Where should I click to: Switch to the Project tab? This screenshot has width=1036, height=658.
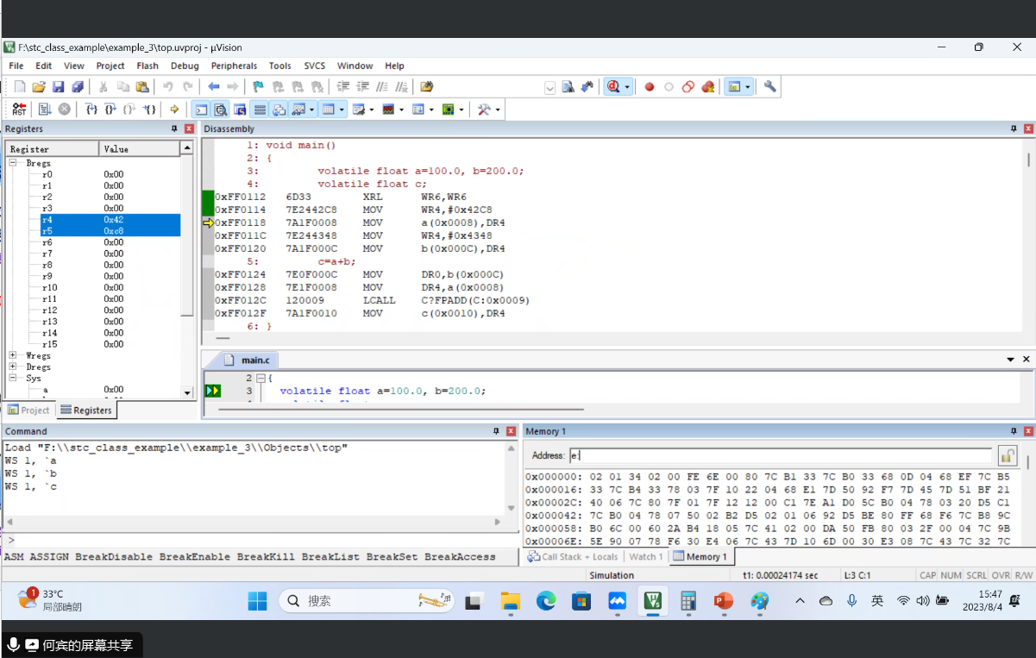28,410
